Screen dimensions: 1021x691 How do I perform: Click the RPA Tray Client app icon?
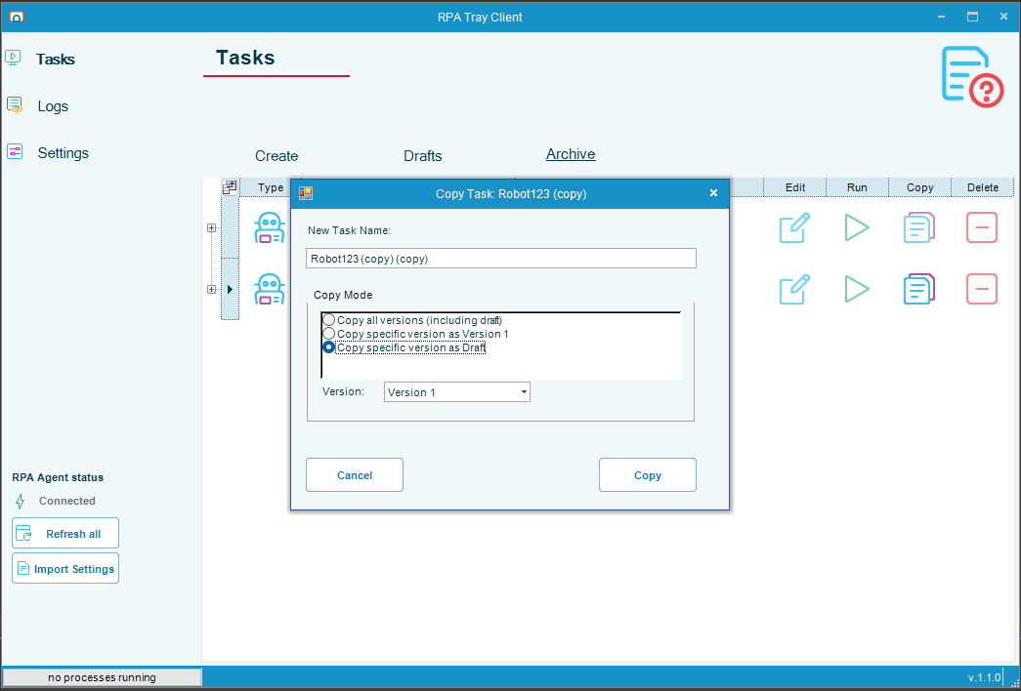click(17, 17)
